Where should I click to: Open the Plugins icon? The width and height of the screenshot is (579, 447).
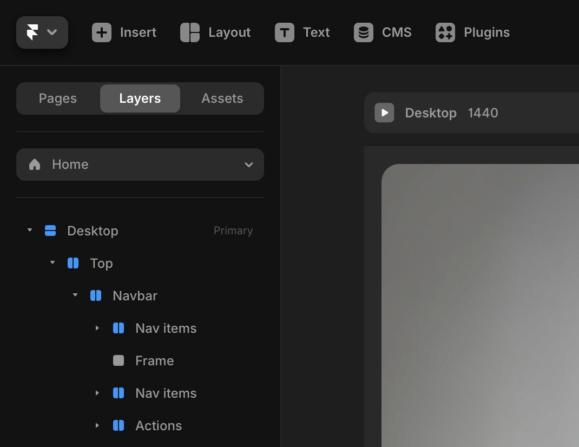445,32
